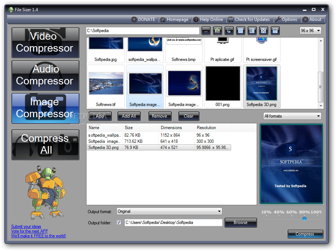Select the top-panel layout icon

pos(275,31)
